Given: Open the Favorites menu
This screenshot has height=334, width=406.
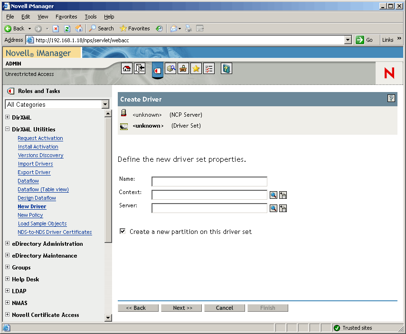Looking at the screenshot, I should pyautogui.click(x=66, y=17).
